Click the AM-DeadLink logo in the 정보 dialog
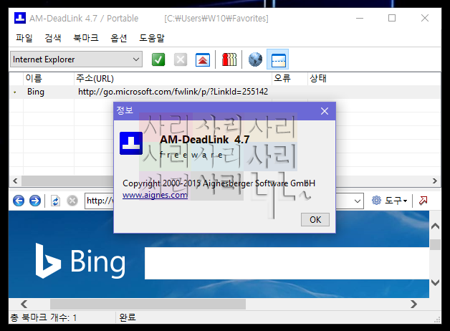 [131, 143]
